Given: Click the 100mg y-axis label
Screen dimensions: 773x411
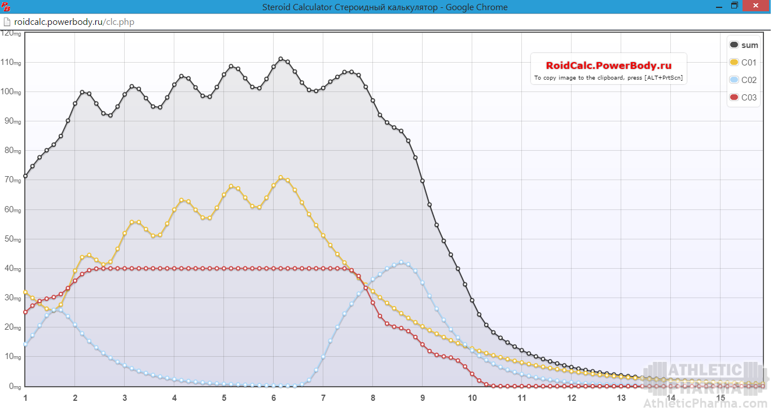Looking at the screenshot, I should click(x=11, y=92).
